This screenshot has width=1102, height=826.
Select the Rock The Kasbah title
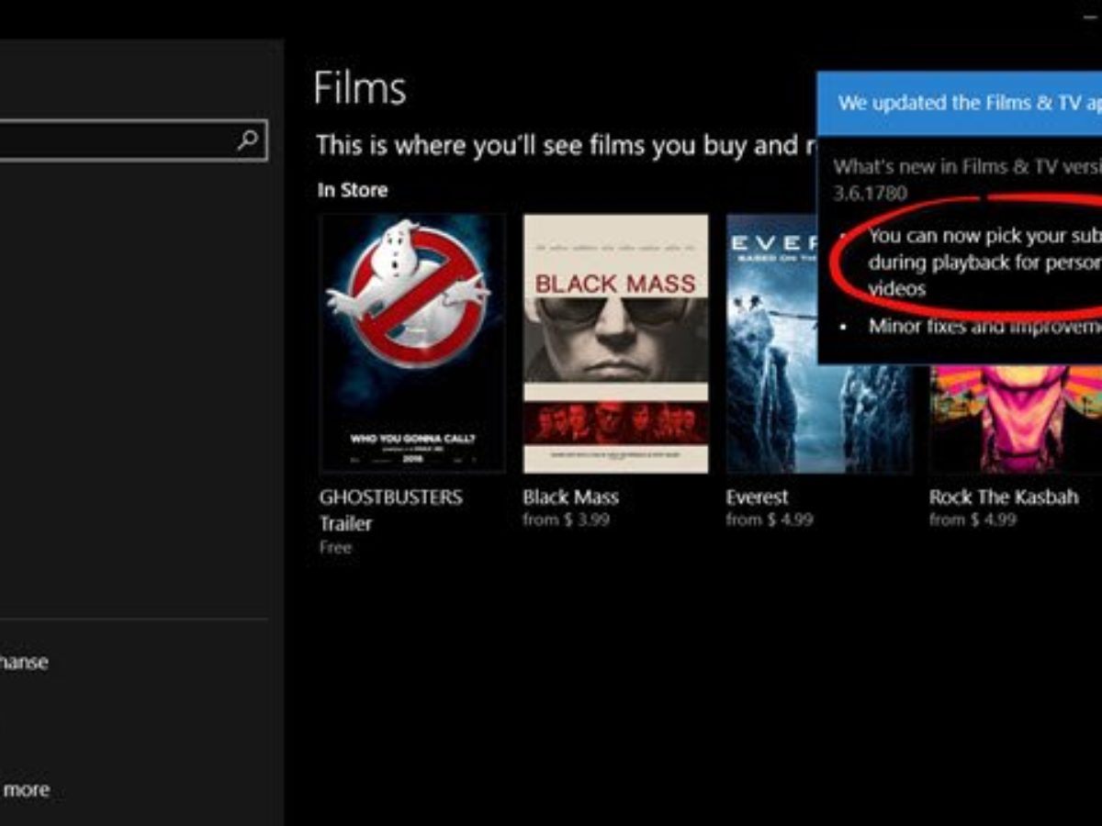coord(1004,497)
